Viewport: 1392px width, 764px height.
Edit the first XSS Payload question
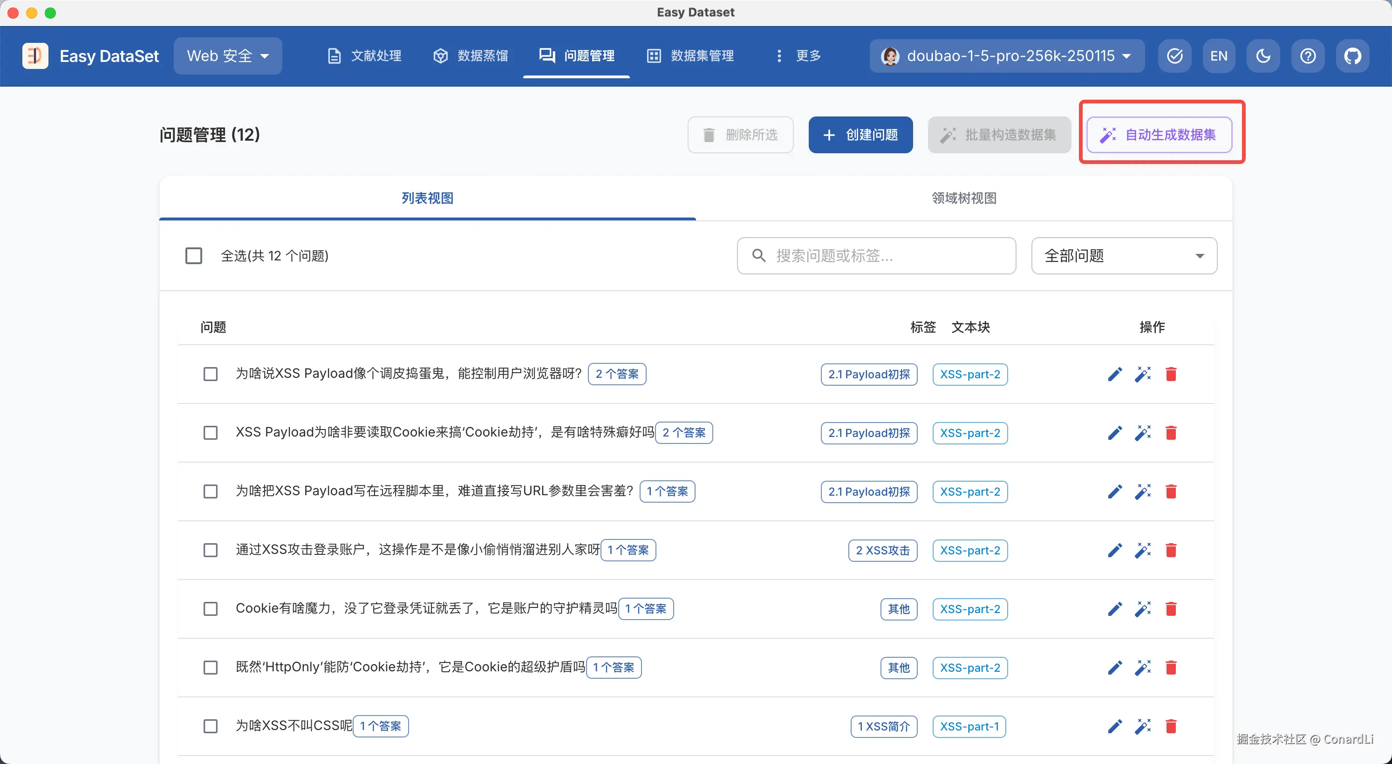pos(1114,374)
